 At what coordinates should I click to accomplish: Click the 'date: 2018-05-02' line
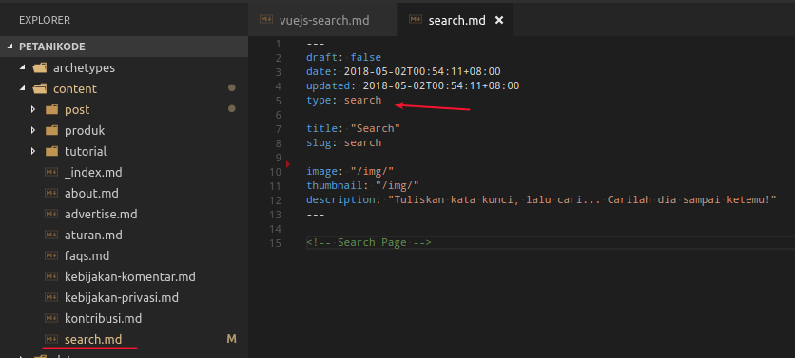point(403,71)
